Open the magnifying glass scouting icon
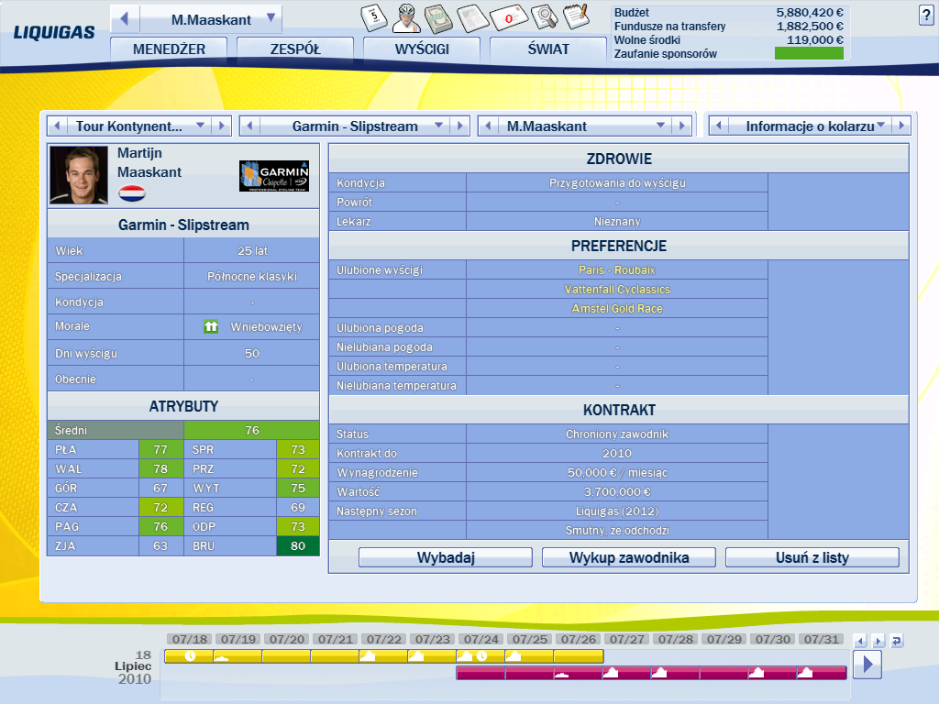939x704 pixels. (x=545, y=17)
